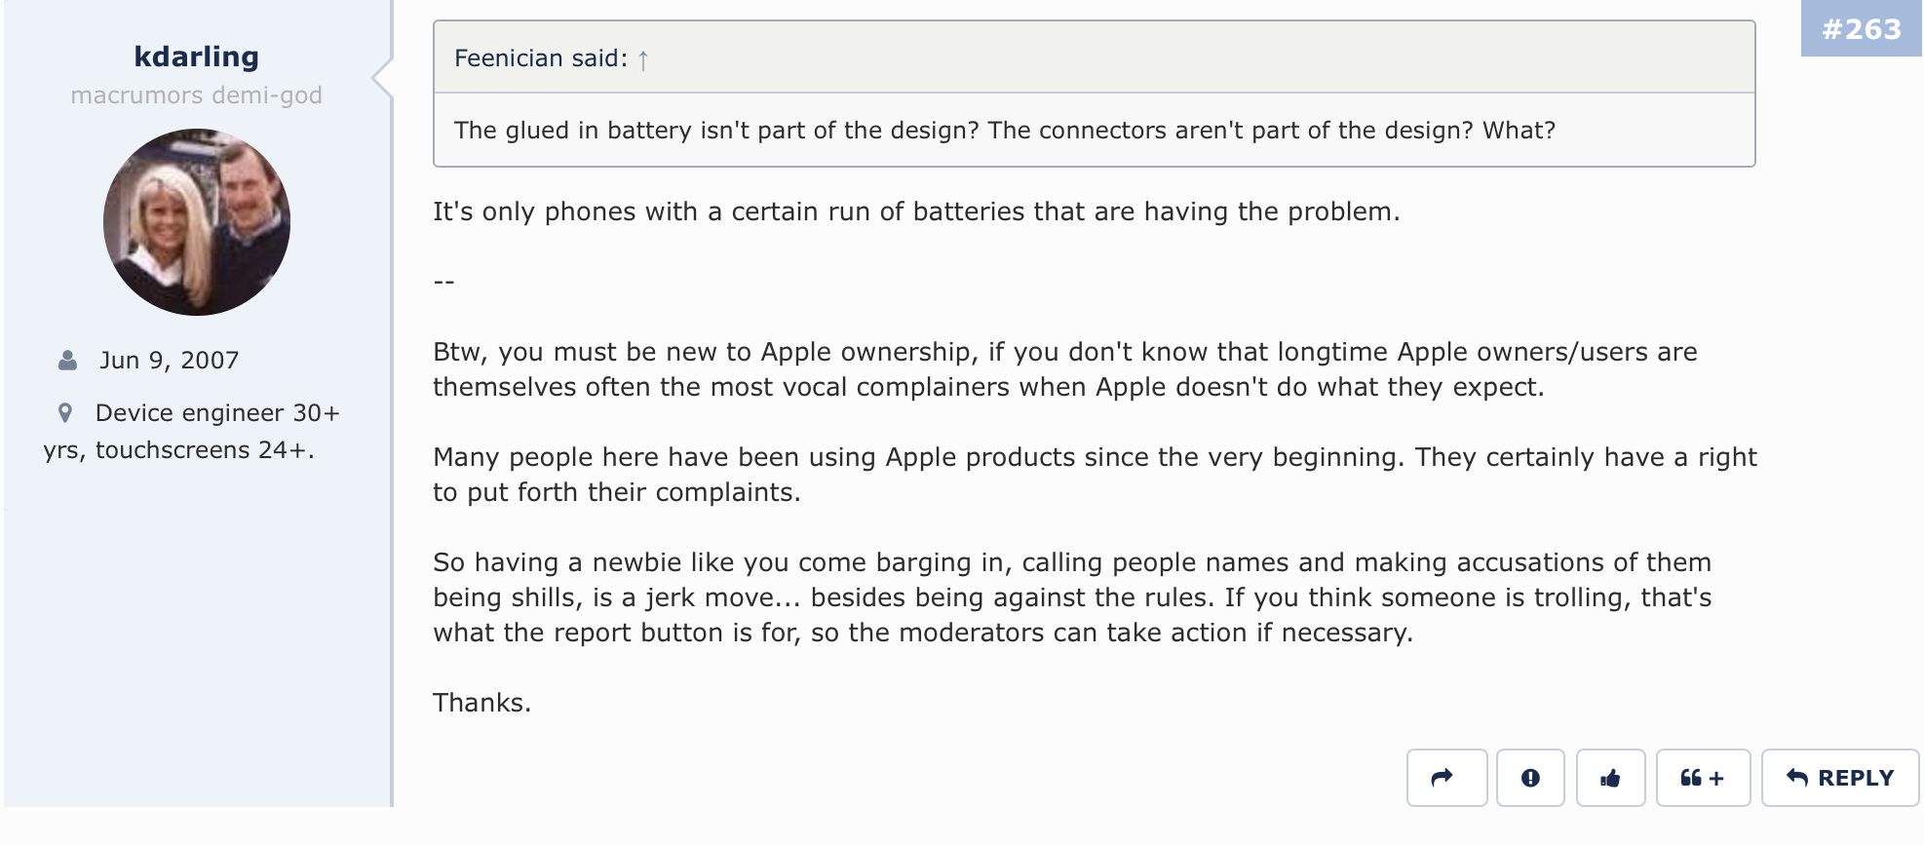Select the Jun 9, 2007 join date

click(170, 361)
